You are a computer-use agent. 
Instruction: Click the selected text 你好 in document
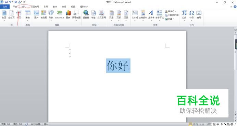[118, 66]
